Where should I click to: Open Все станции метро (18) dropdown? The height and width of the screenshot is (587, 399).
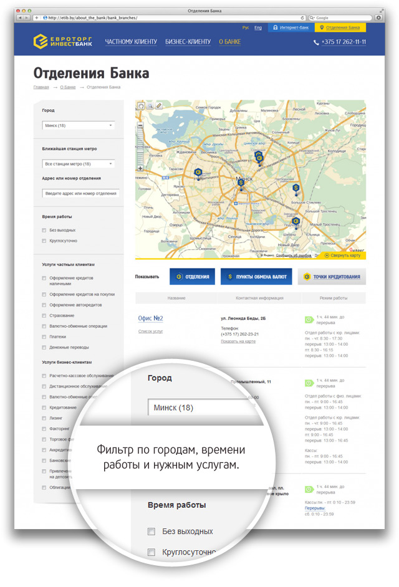[x=78, y=164]
